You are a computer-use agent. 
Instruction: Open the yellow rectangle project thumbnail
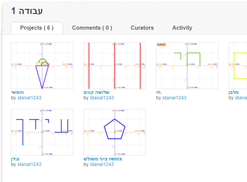[x=238, y=66]
